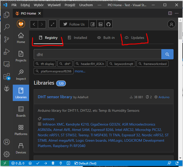Screen dimensions: 183x167
Task: Click the Arduino framework link
Action: [164, 97]
